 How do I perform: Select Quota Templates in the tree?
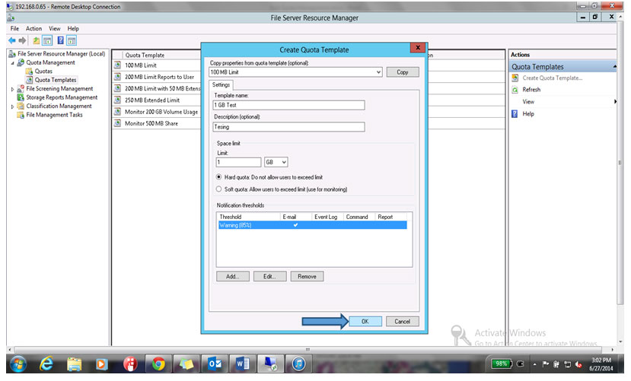coord(56,80)
